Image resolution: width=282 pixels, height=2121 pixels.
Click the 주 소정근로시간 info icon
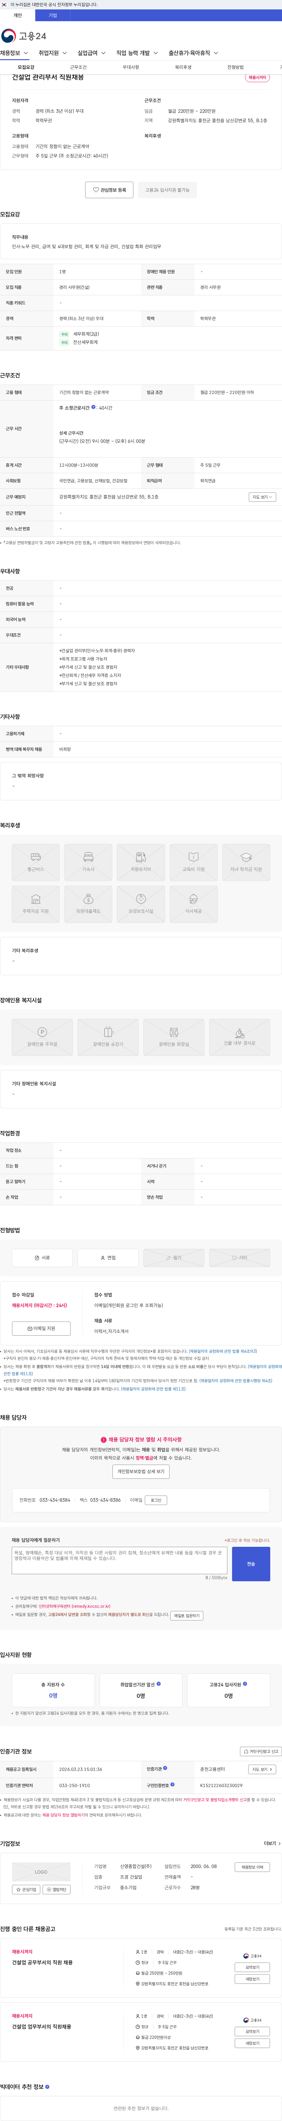(x=94, y=407)
